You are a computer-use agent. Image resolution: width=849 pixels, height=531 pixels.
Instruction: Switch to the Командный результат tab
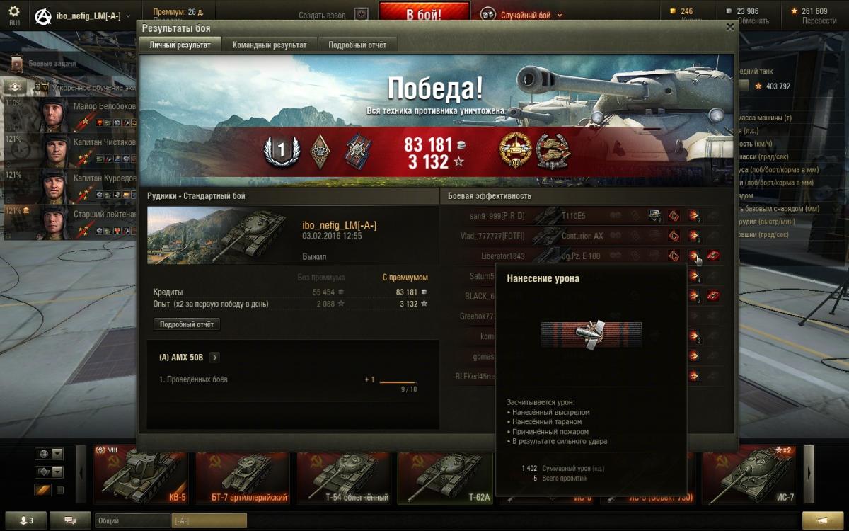(x=270, y=45)
